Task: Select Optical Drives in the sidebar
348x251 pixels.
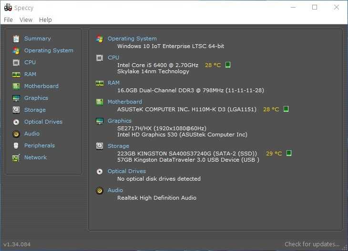Action: 43,122
